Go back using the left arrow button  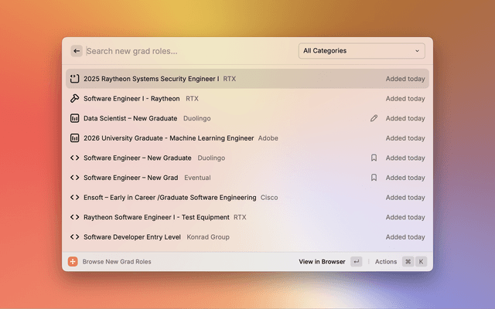pos(77,51)
